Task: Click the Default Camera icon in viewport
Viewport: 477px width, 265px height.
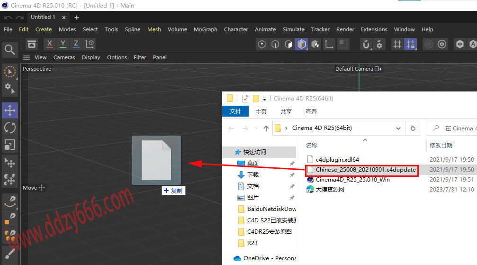Action: click(378, 69)
